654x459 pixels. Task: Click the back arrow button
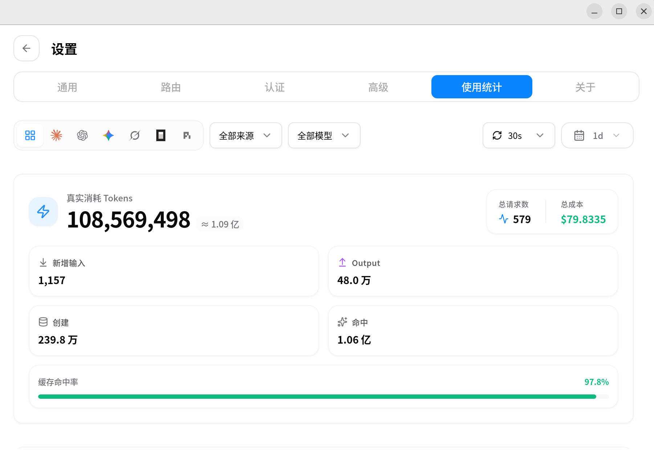[27, 48]
